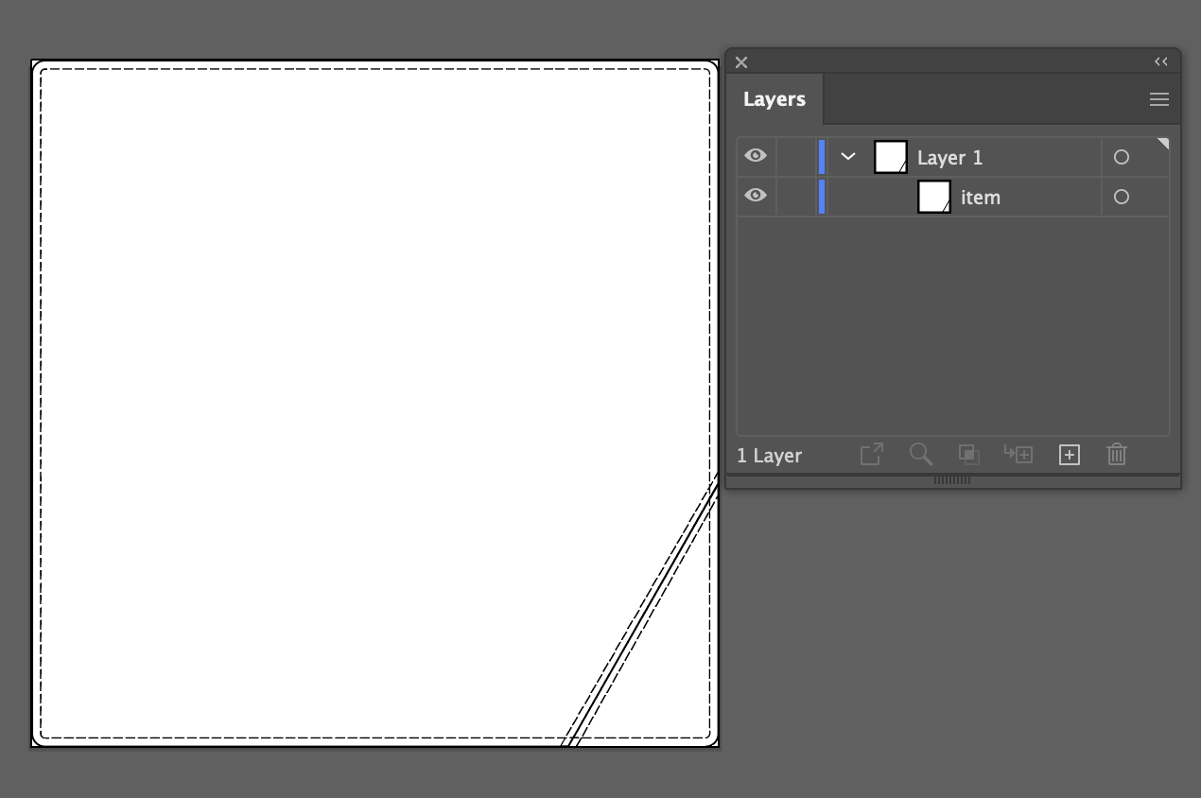1201x798 pixels.
Task: Select the Layer 1 row by name
Action: coord(949,158)
